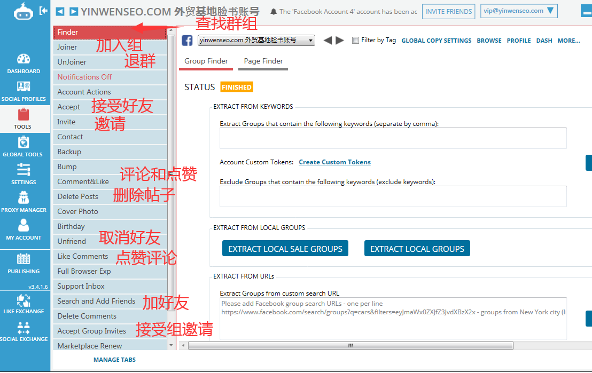Viewport: 592px width, 373px height.
Task: Open the Create Custom Tokens link
Action: point(334,162)
